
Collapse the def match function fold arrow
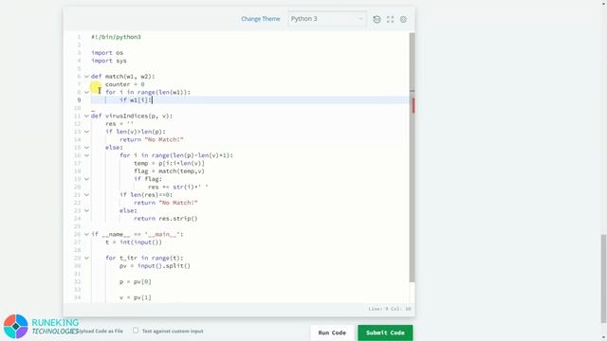(x=86, y=77)
